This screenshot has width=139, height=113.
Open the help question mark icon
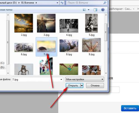103,10
